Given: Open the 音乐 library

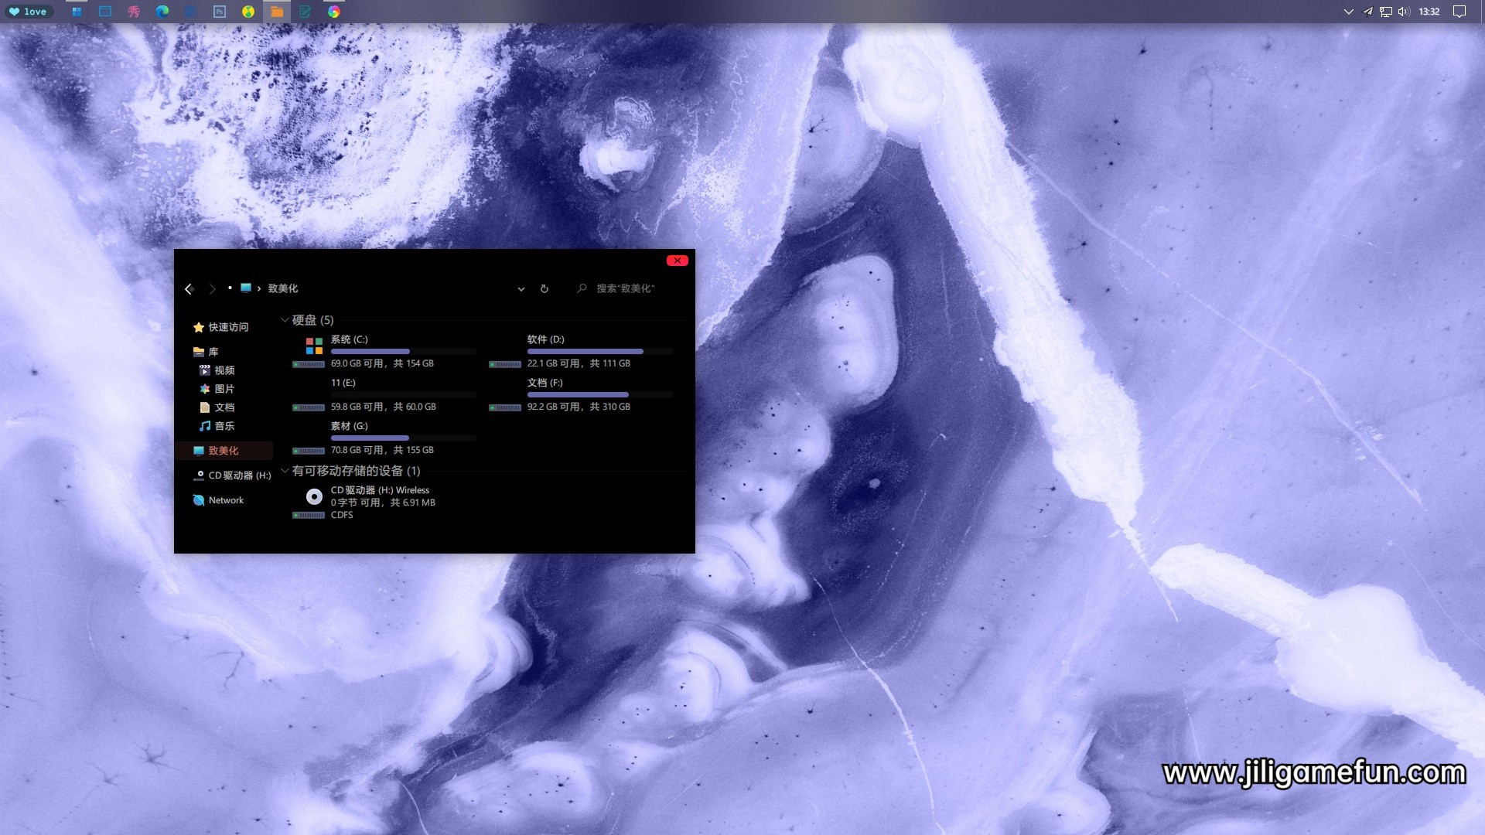Looking at the screenshot, I should click(217, 426).
